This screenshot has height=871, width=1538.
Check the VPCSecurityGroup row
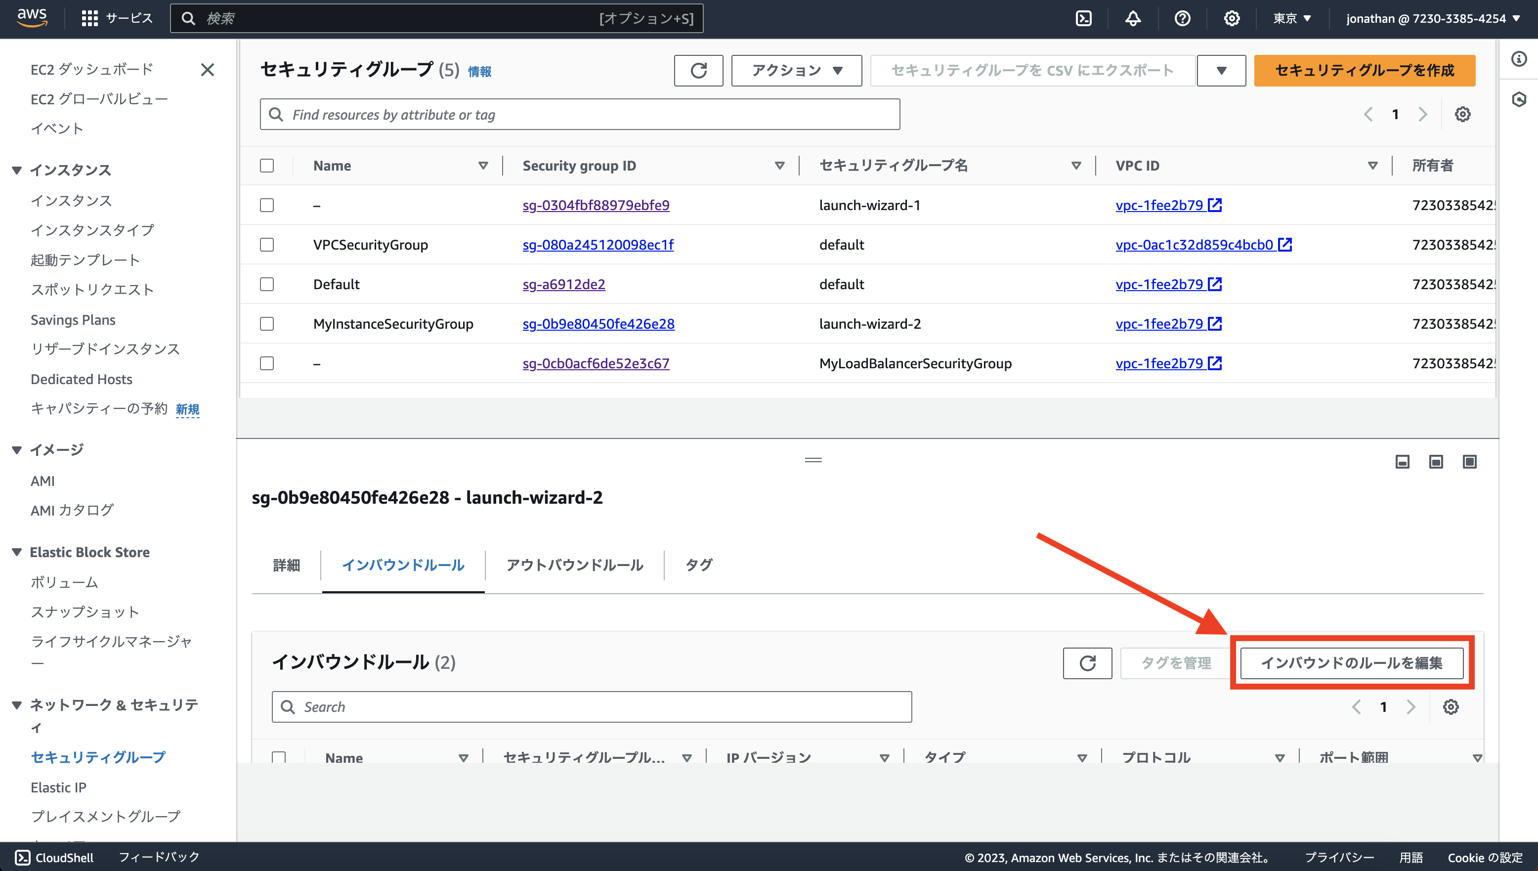267,244
